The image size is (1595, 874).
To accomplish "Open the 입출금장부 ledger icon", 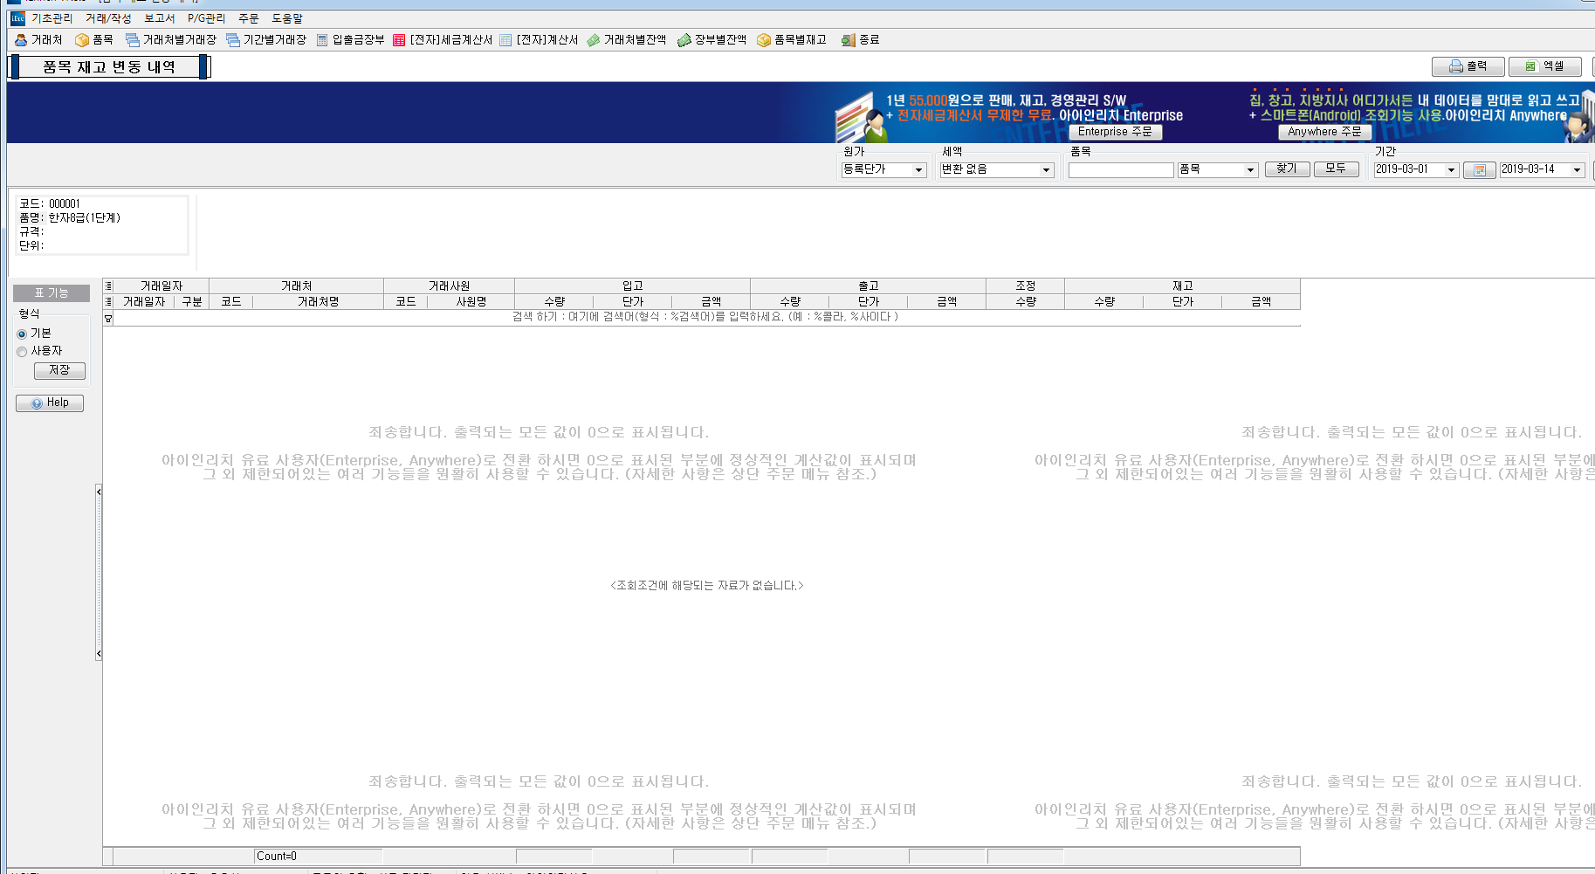I will [350, 40].
